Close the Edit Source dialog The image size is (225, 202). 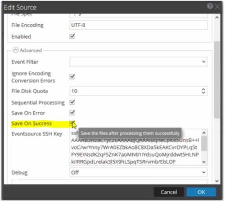pos(217,7)
